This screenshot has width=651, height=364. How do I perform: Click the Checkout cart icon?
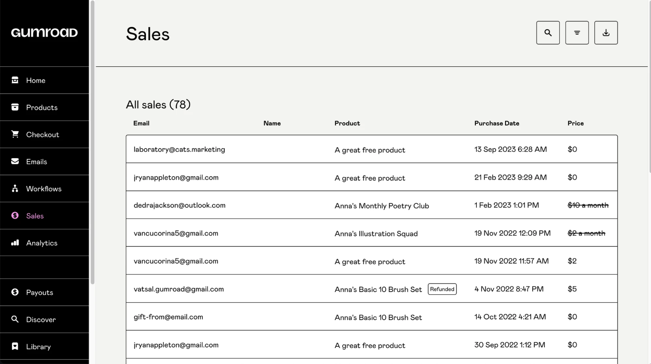coord(15,134)
